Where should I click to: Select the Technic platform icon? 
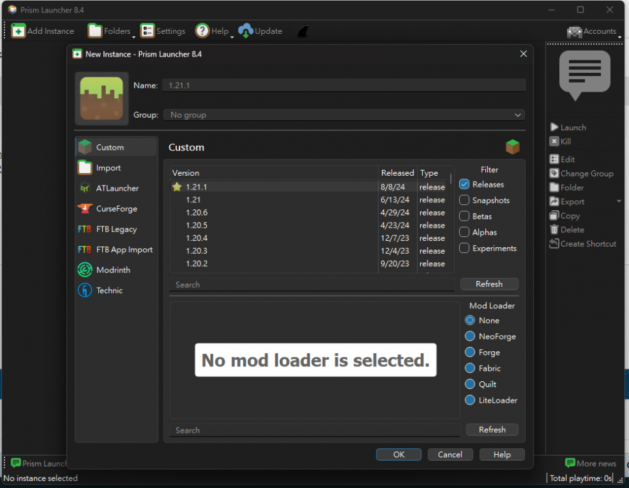coord(85,290)
